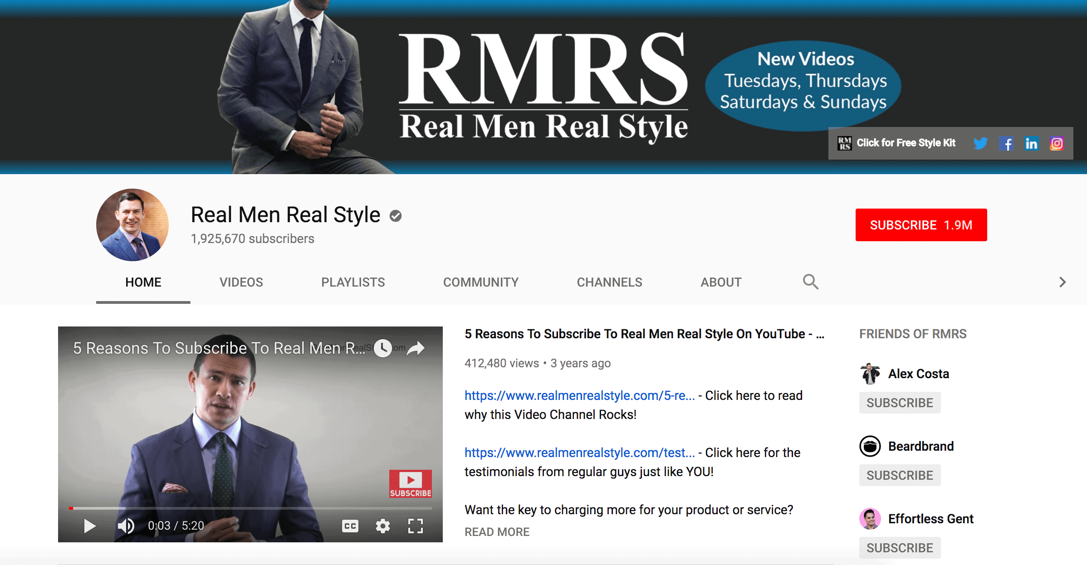Image resolution: width=1087 pixels, height=565 pixels.
Task: Open the Instagram link in channel banner
Action: [x=1057, y=143]
